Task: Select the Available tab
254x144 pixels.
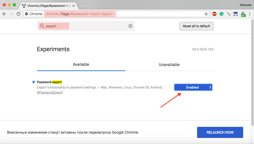Action: click(81, 65)
